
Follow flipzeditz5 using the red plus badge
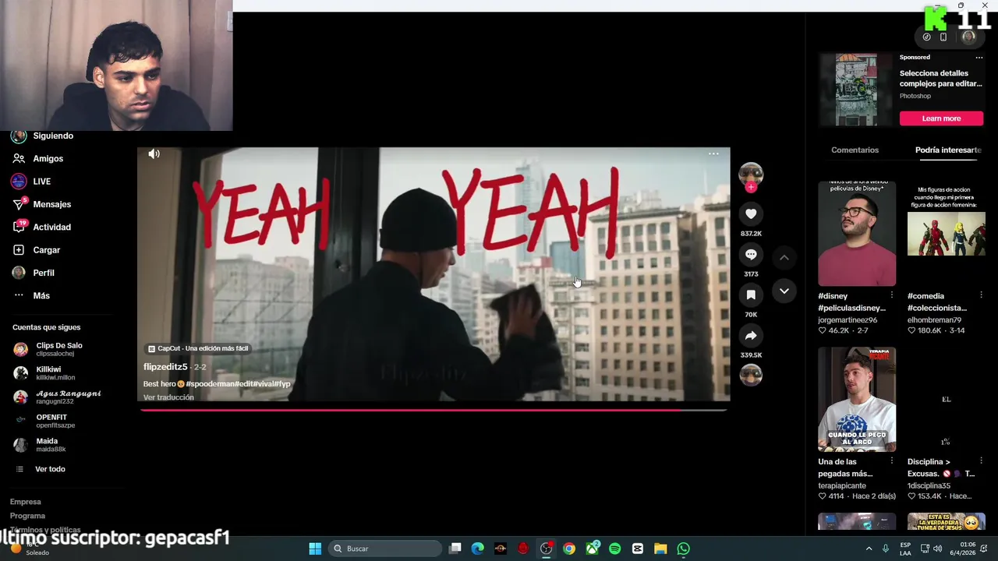pyautogui.click(x=751, y=187)
